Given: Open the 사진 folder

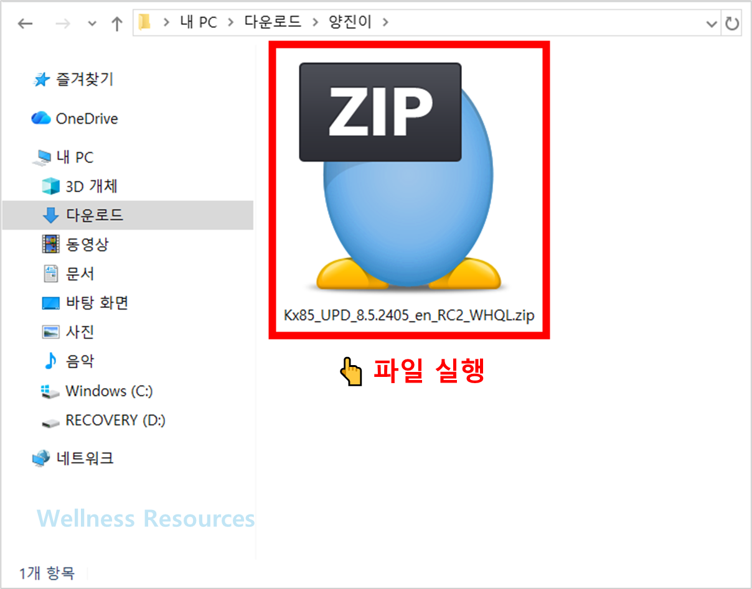Looking at the screenshot, I should [80, 332].
